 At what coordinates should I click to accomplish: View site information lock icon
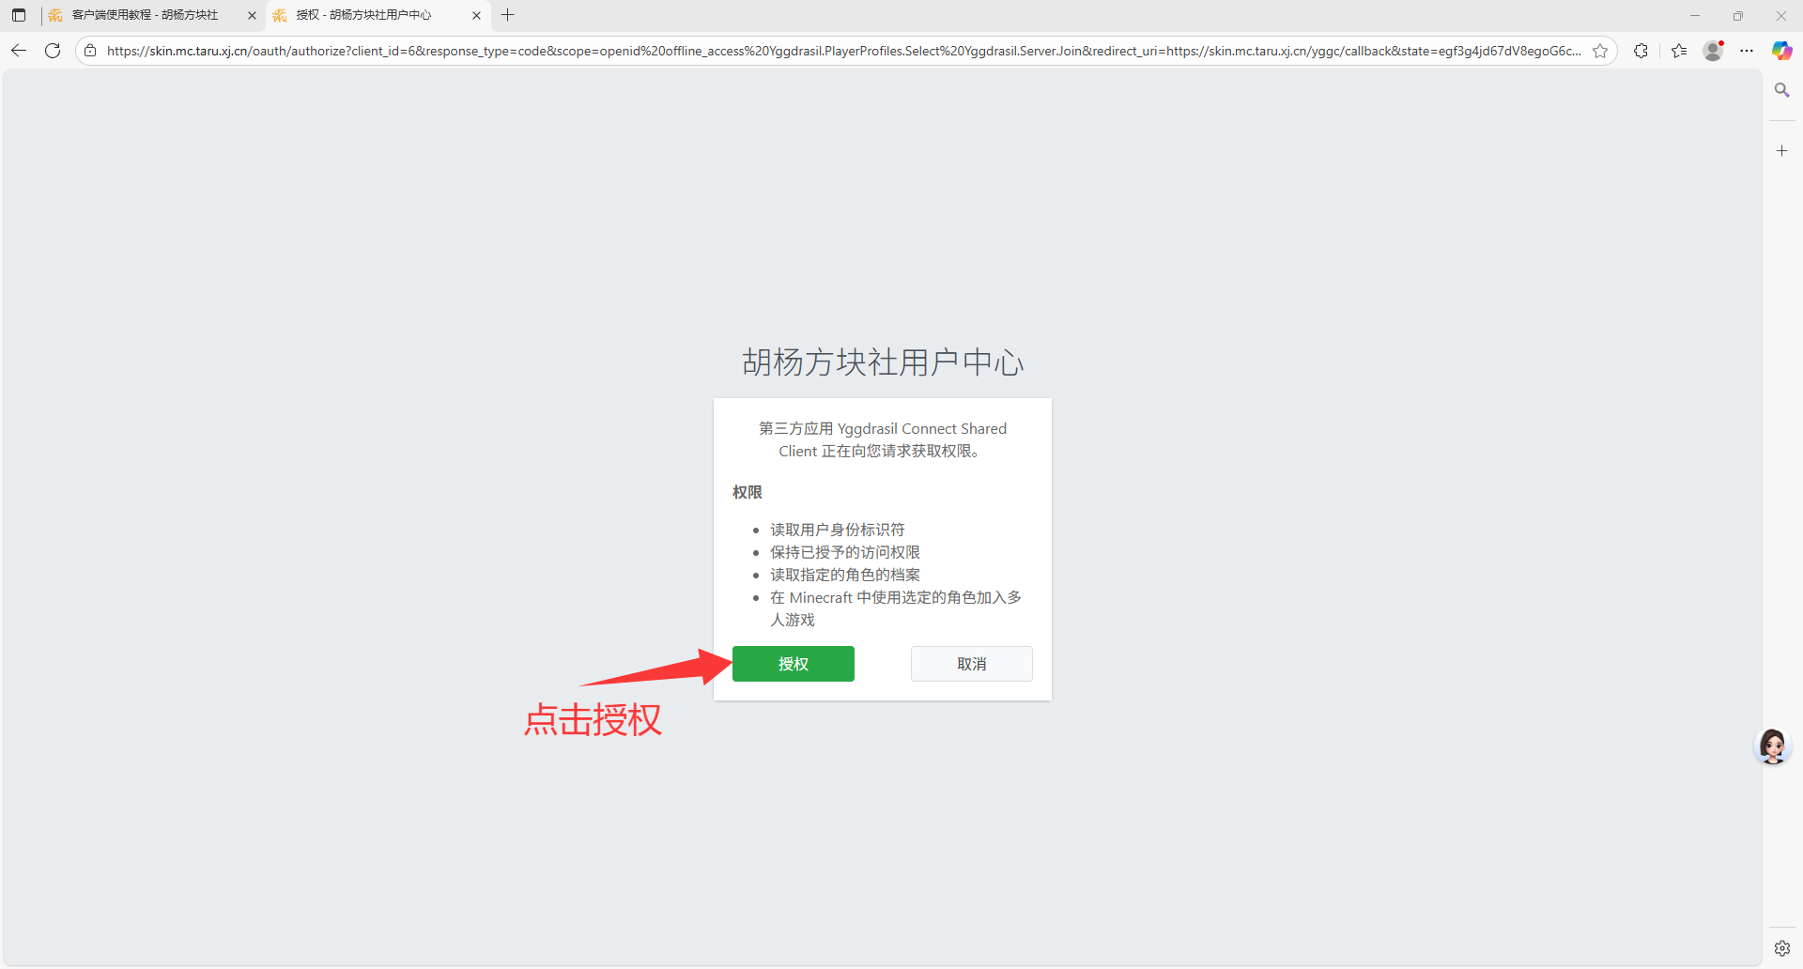click(90, 51)
